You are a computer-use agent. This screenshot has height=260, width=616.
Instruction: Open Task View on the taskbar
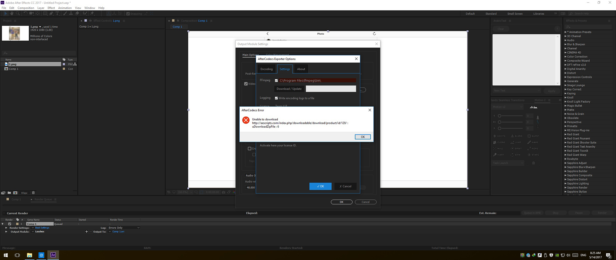[17, 255]
